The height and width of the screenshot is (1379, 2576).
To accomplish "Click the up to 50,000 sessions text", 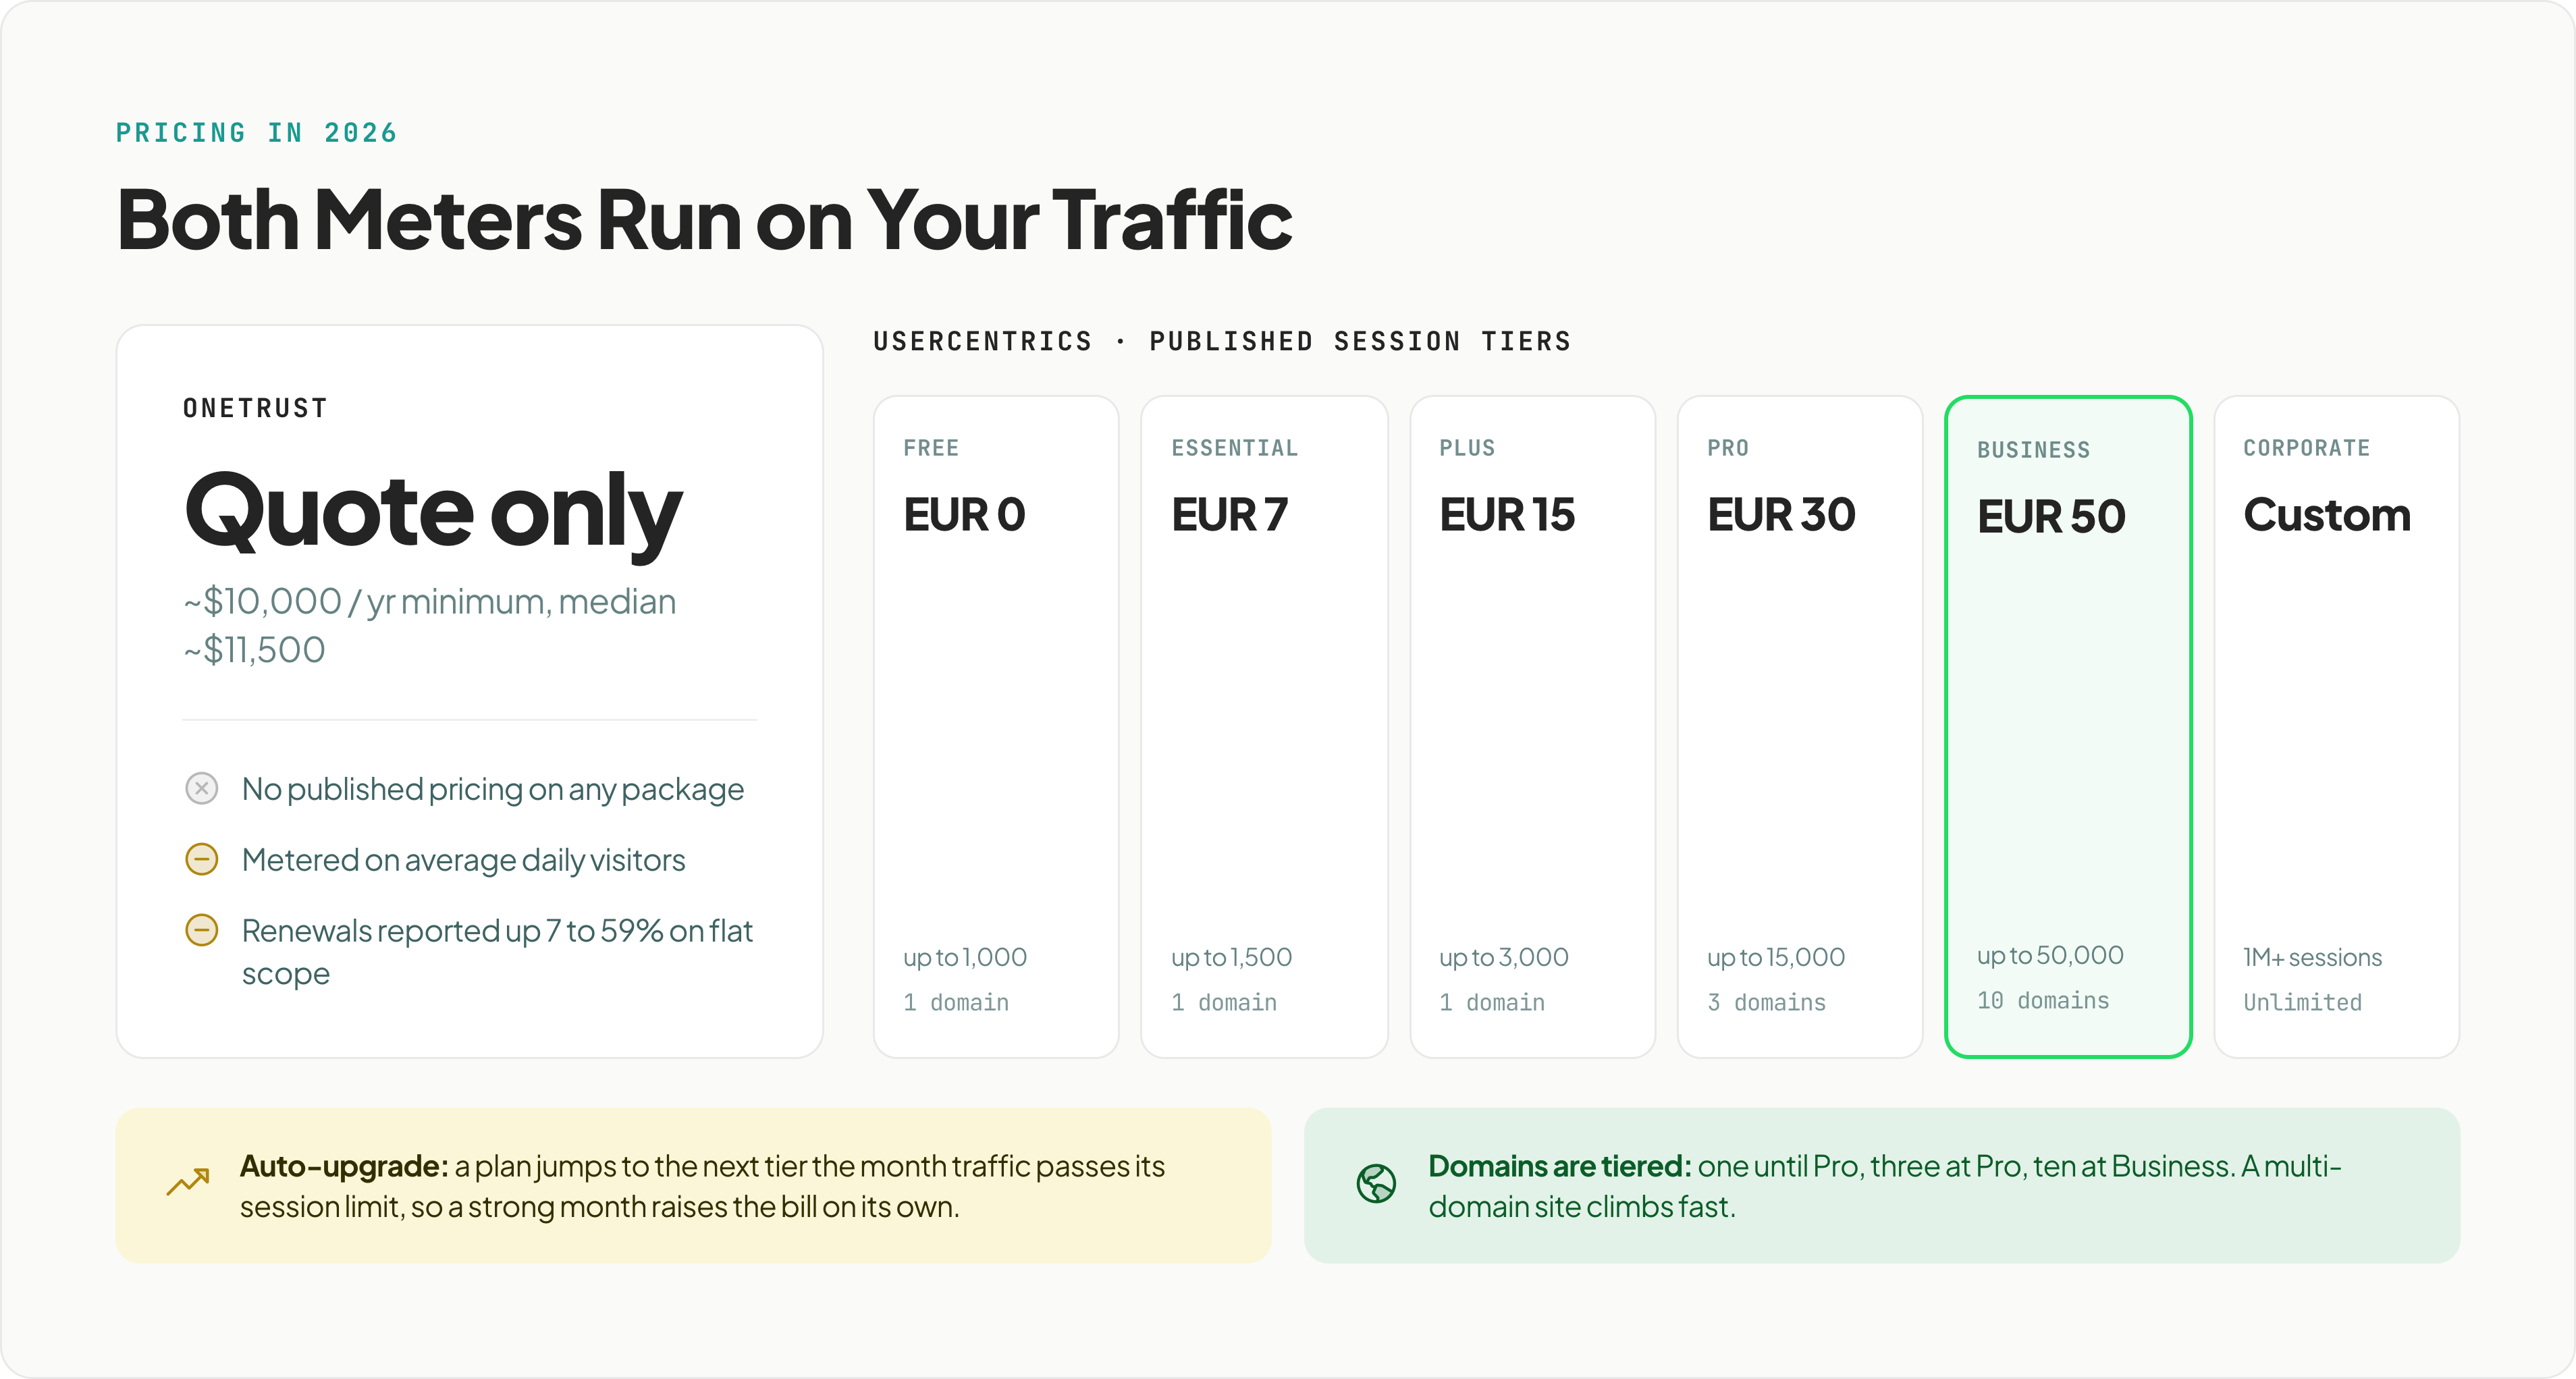I will [2050, 956].
